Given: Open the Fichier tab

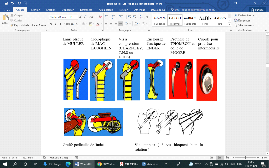Looking at the screenshot, I should [6, 10].
